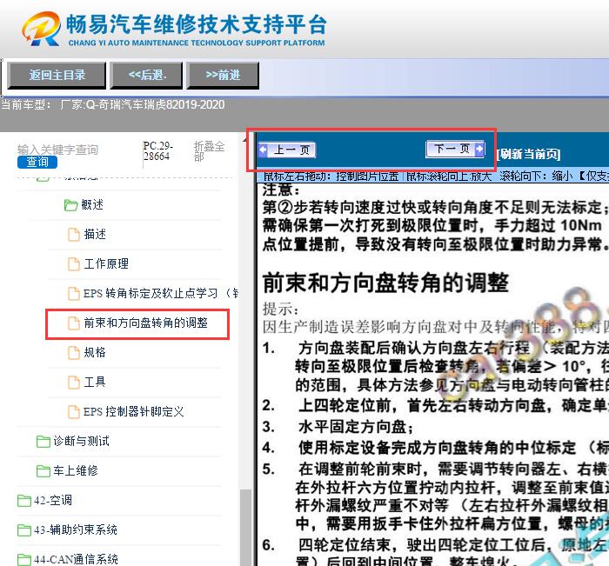Image resolution: width=609 pixels, height=566 pixels.
Task: Go to previous page 上一页
Action: (x=286, y=150)
